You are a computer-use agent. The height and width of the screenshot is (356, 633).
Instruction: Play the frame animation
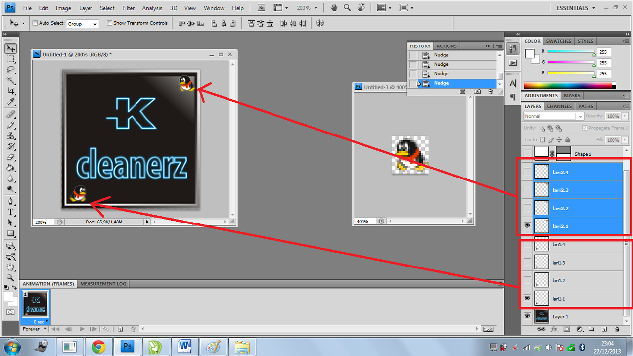[x=82, y=329]
